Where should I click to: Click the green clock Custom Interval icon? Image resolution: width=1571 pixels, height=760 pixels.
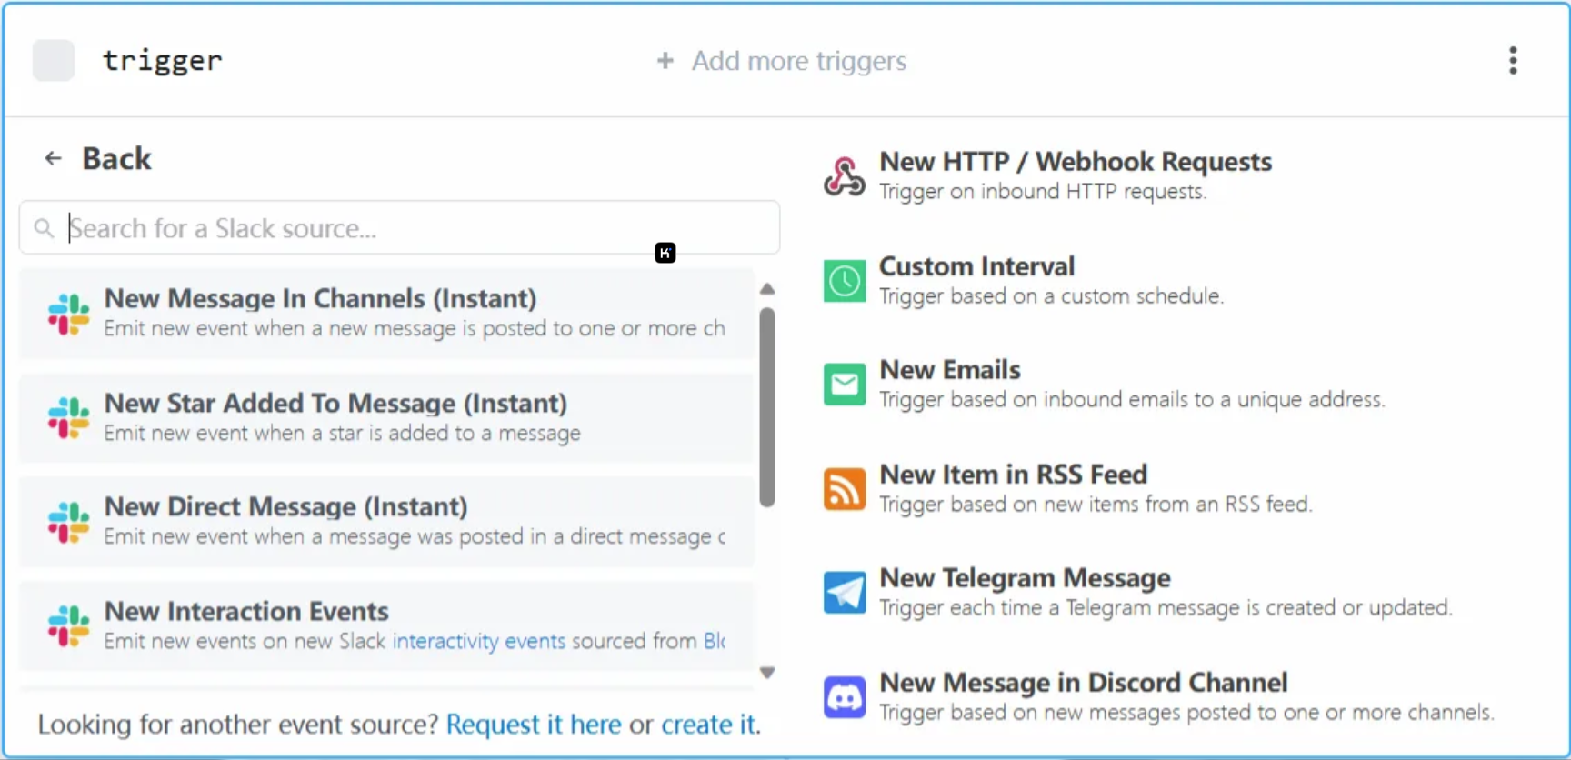coord(845,281)
